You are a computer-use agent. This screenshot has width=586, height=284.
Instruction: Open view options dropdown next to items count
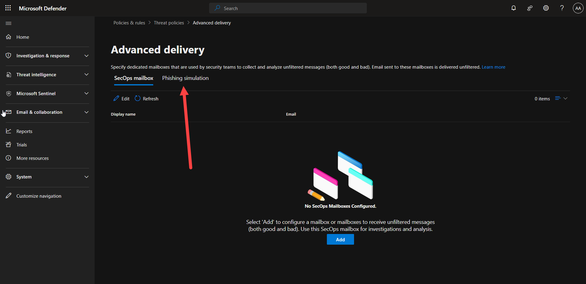(x=561, y=99)
